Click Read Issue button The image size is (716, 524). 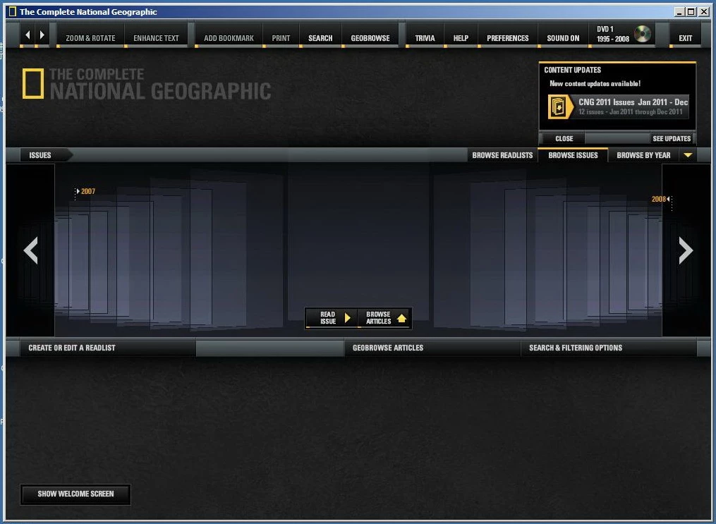point(332,318)
